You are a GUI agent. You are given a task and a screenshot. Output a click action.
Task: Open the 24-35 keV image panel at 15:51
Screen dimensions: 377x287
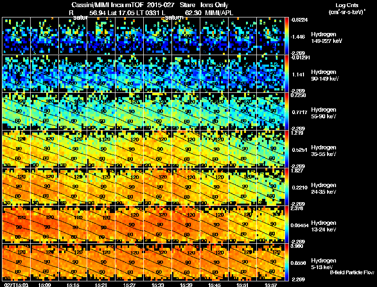click(x=242, y=187)
